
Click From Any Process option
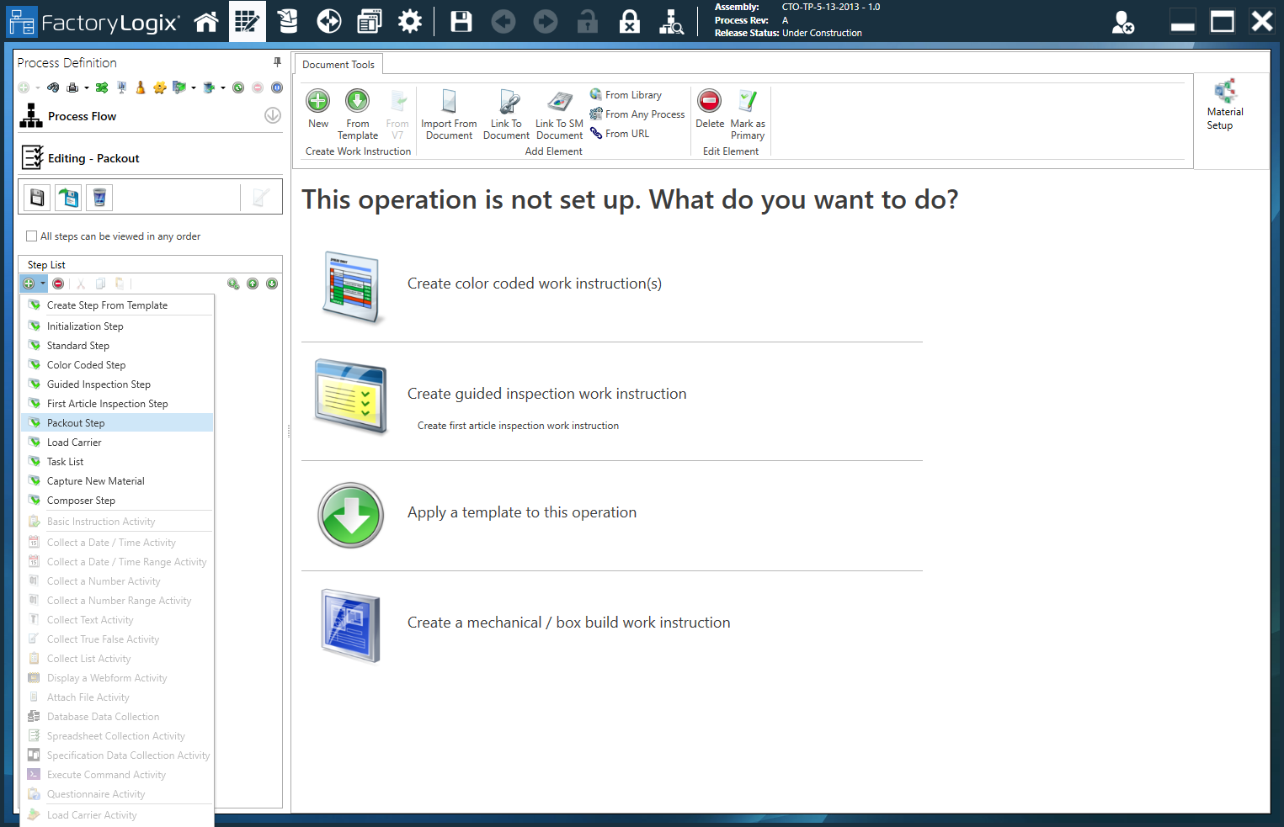[644, 114]
